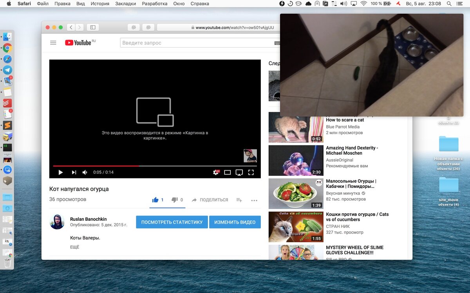
Task: Open MYSTERY WHEEL OF SLIME video title
Action: point(355,250)
